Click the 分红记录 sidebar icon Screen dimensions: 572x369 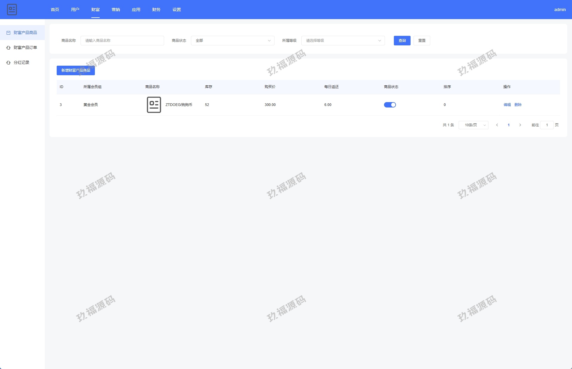pyautogui.click(x=8, y=63)
